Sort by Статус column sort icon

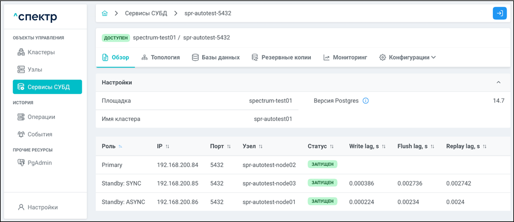pyautogui.click(x=332, y=147)
